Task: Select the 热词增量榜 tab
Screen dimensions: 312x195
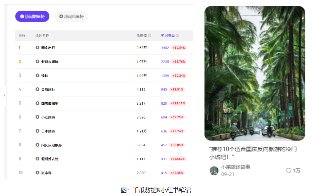Action: pyautogui.click(x=32, y=16)
